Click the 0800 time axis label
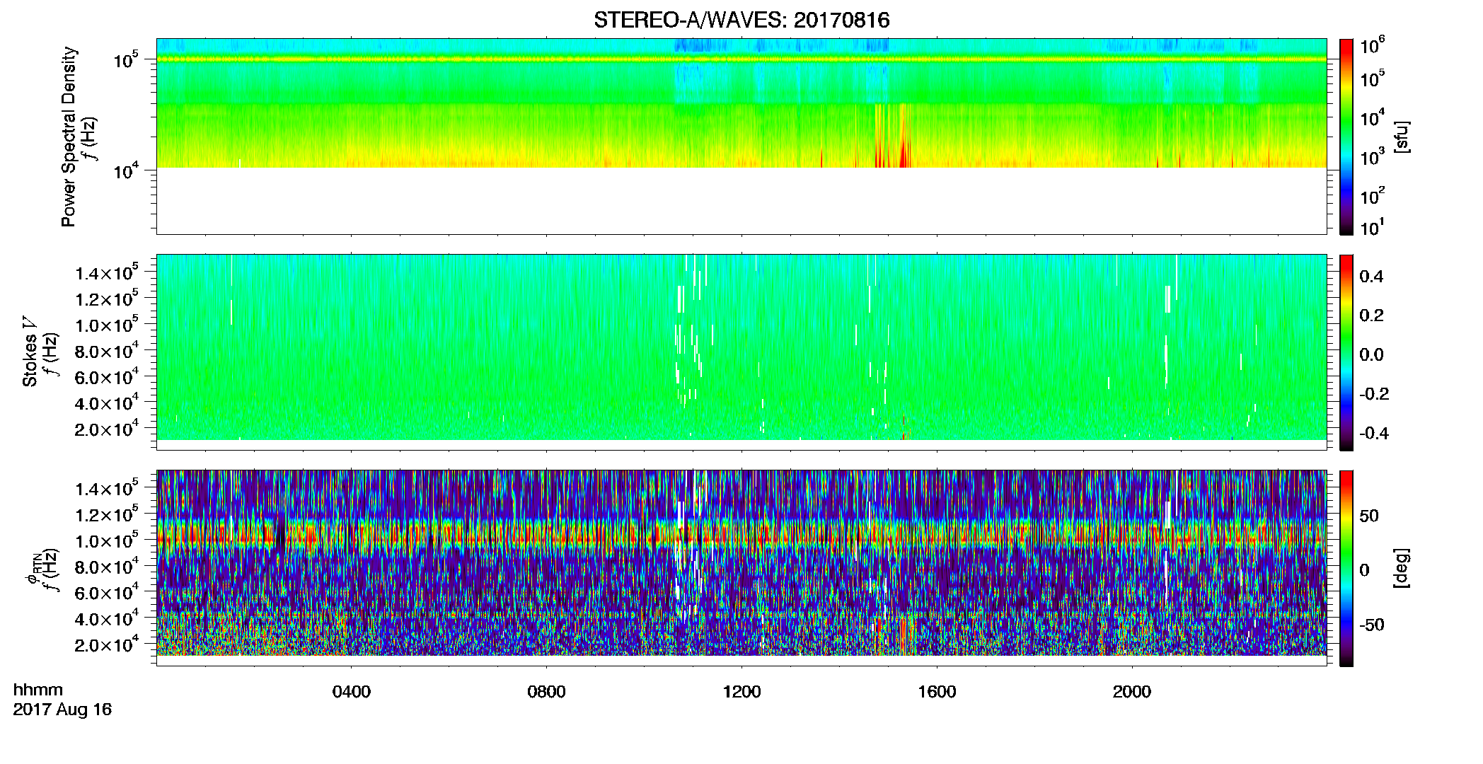Image resolution: width=1483 pixels, height=764 pixels. tap(546, 692)
